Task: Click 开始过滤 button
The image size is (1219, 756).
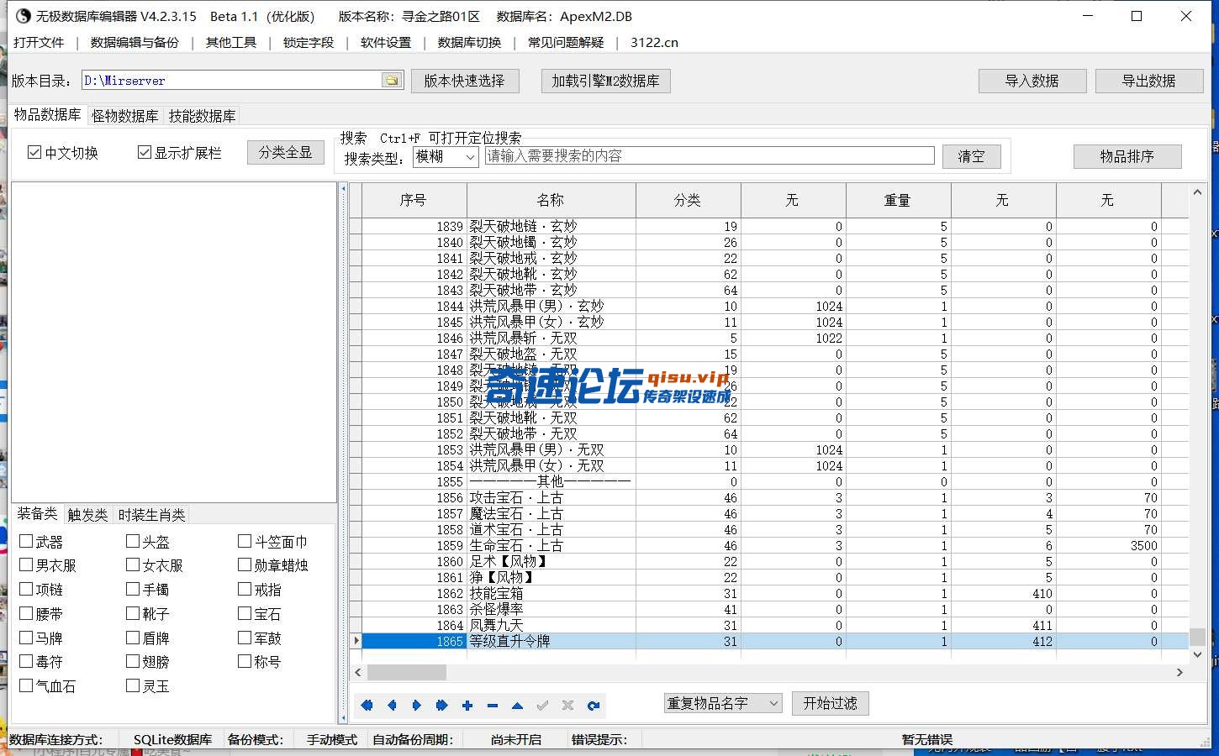Action: pos(831,703)
